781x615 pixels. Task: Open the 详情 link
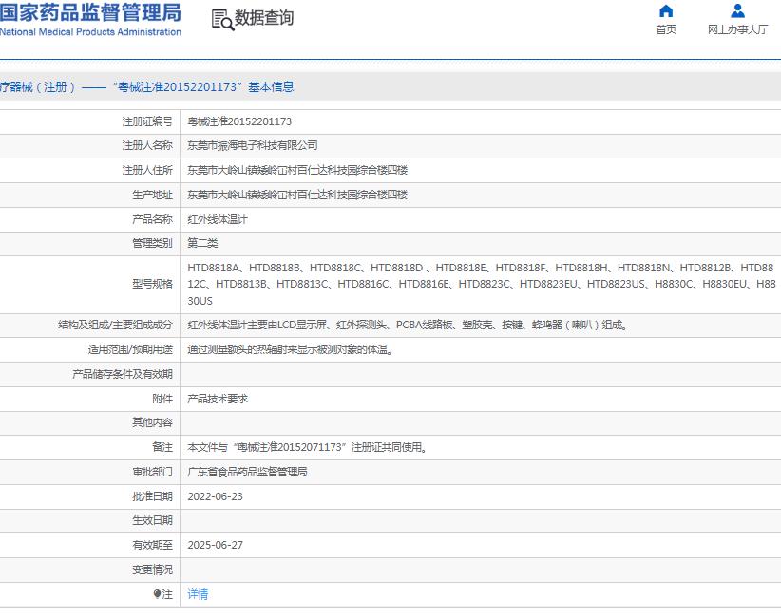pyautogui.click(x=198, y=594)
